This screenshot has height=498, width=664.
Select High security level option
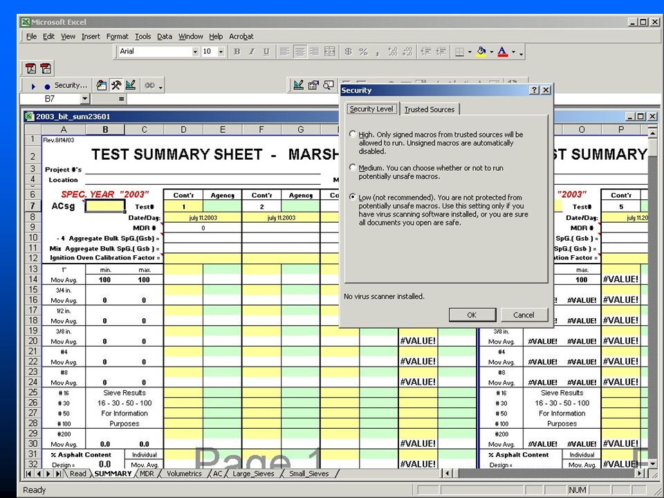point(352,134)
